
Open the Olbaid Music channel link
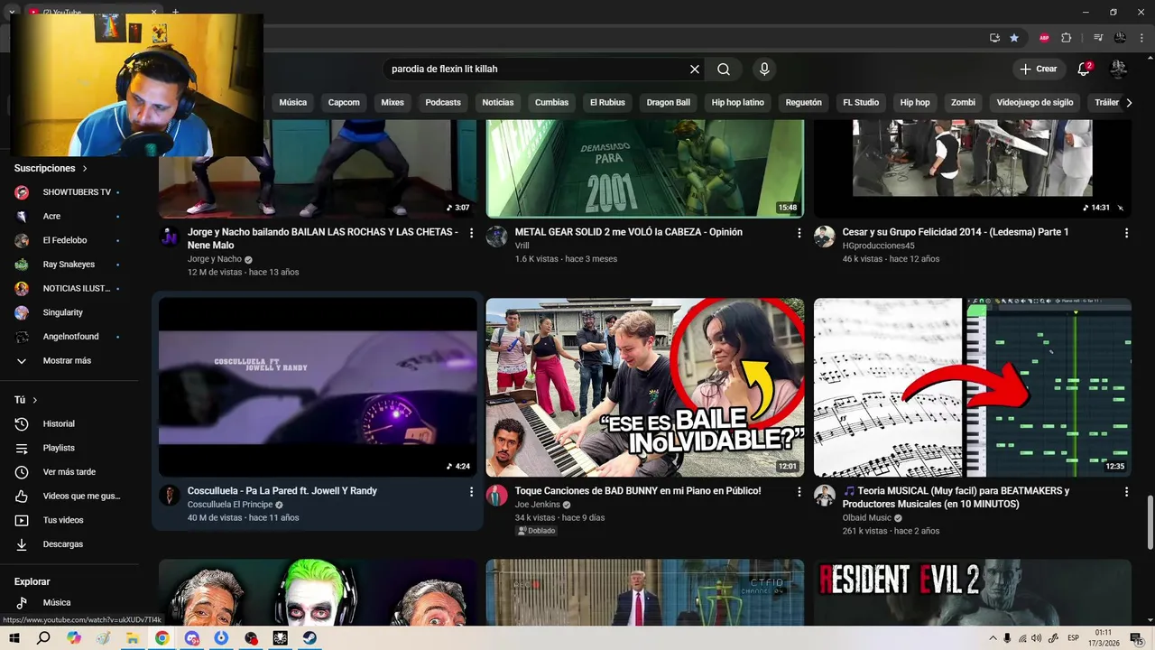pyautogui.click(x=867, y=519)
